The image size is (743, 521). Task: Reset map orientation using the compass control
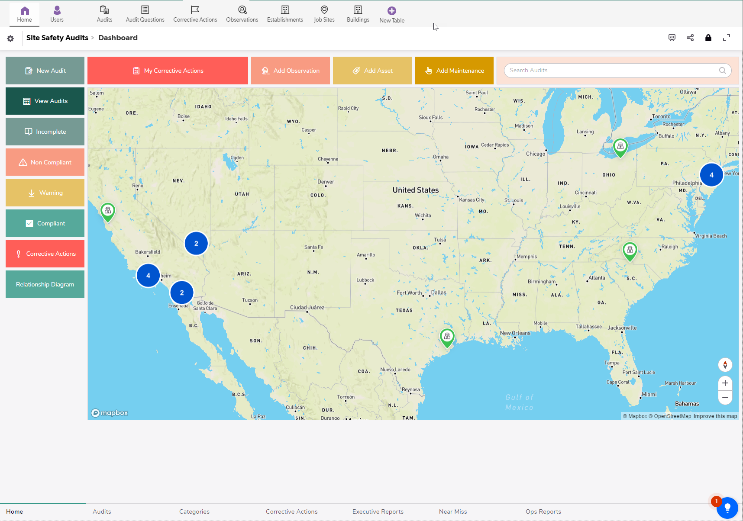[725, 365]
